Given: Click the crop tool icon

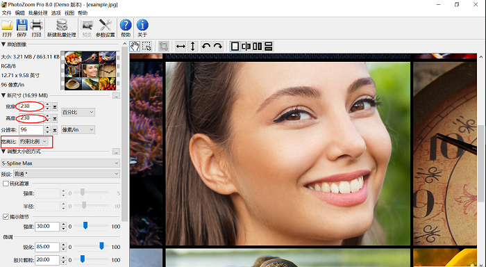Looking at the screenshot, I should click(164, 47).
